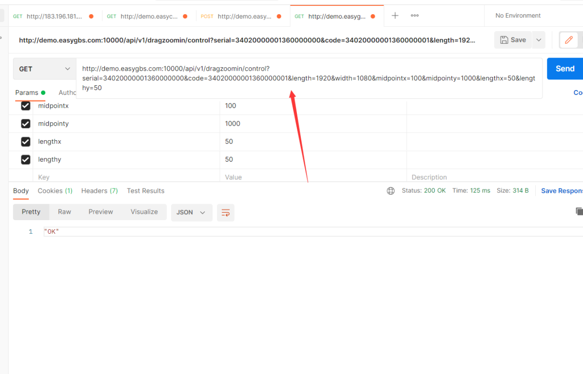This screenshot has height=374, width=583.
Task: Uncheck the lengthx parameter
Action: click(25, 142)
